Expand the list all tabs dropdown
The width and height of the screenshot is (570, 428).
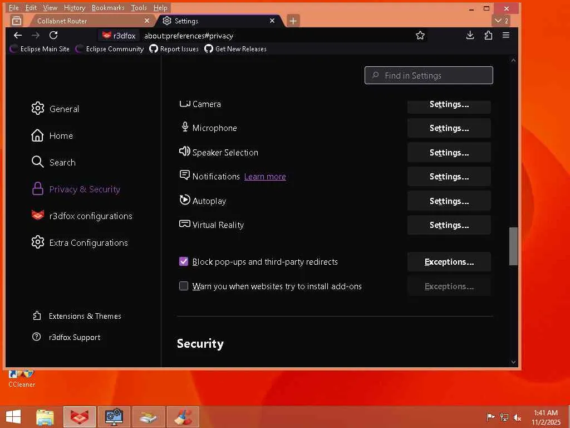pos(502,21)
